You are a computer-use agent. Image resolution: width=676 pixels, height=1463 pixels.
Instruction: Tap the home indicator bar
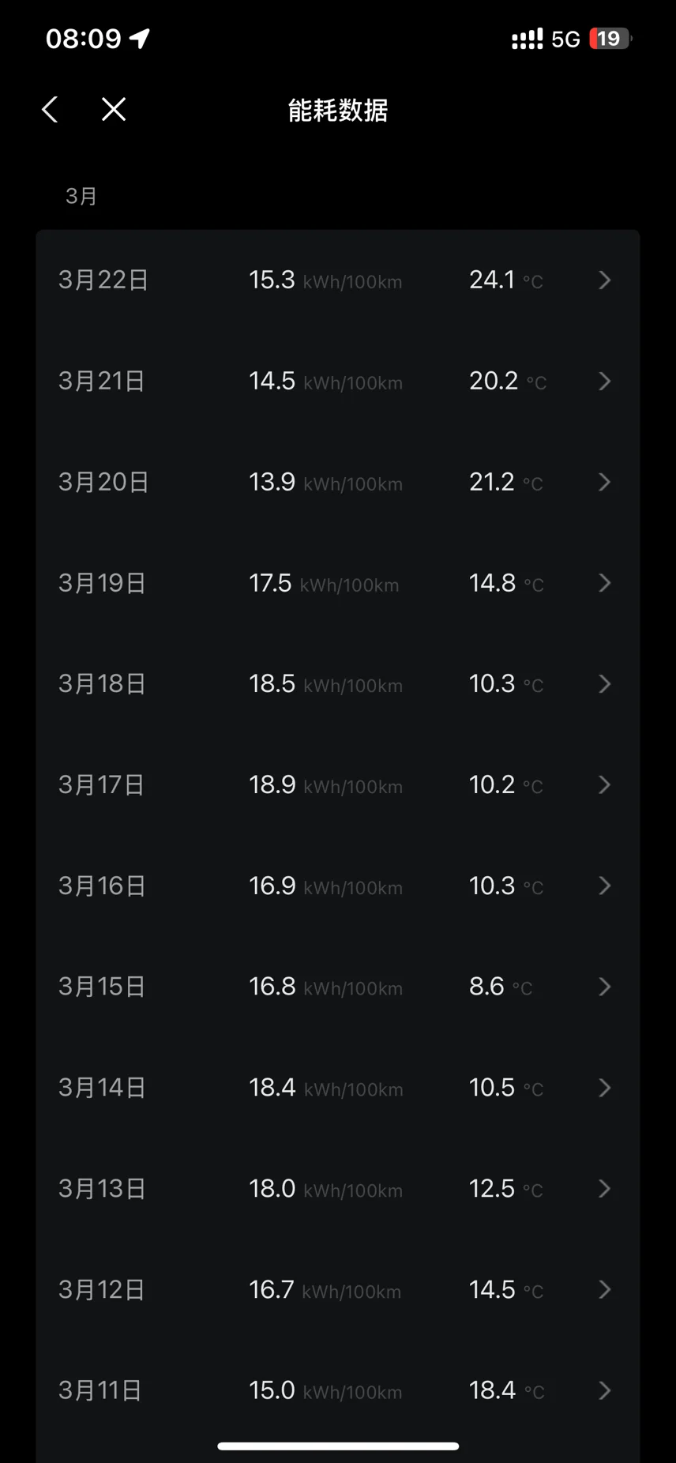click(338, 1446)
